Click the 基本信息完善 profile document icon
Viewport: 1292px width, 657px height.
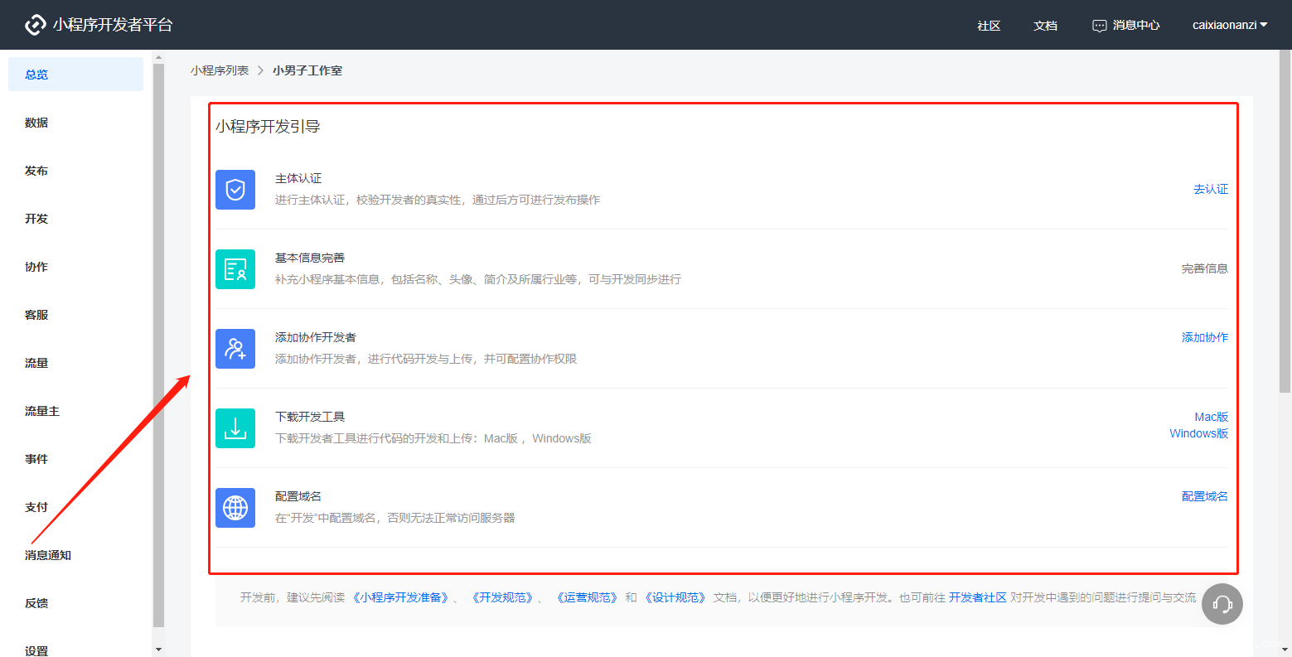click(x=235, y=269)
